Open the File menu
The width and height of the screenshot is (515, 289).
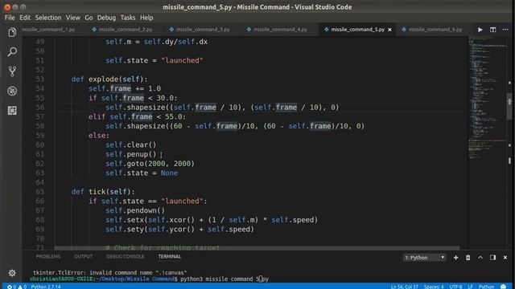coord(10,18)
